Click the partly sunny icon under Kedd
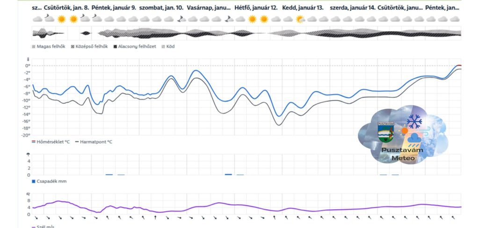Image resolution: width=479 pixels, height=228 pixels. pyautogui.click(x=300, y=19)
